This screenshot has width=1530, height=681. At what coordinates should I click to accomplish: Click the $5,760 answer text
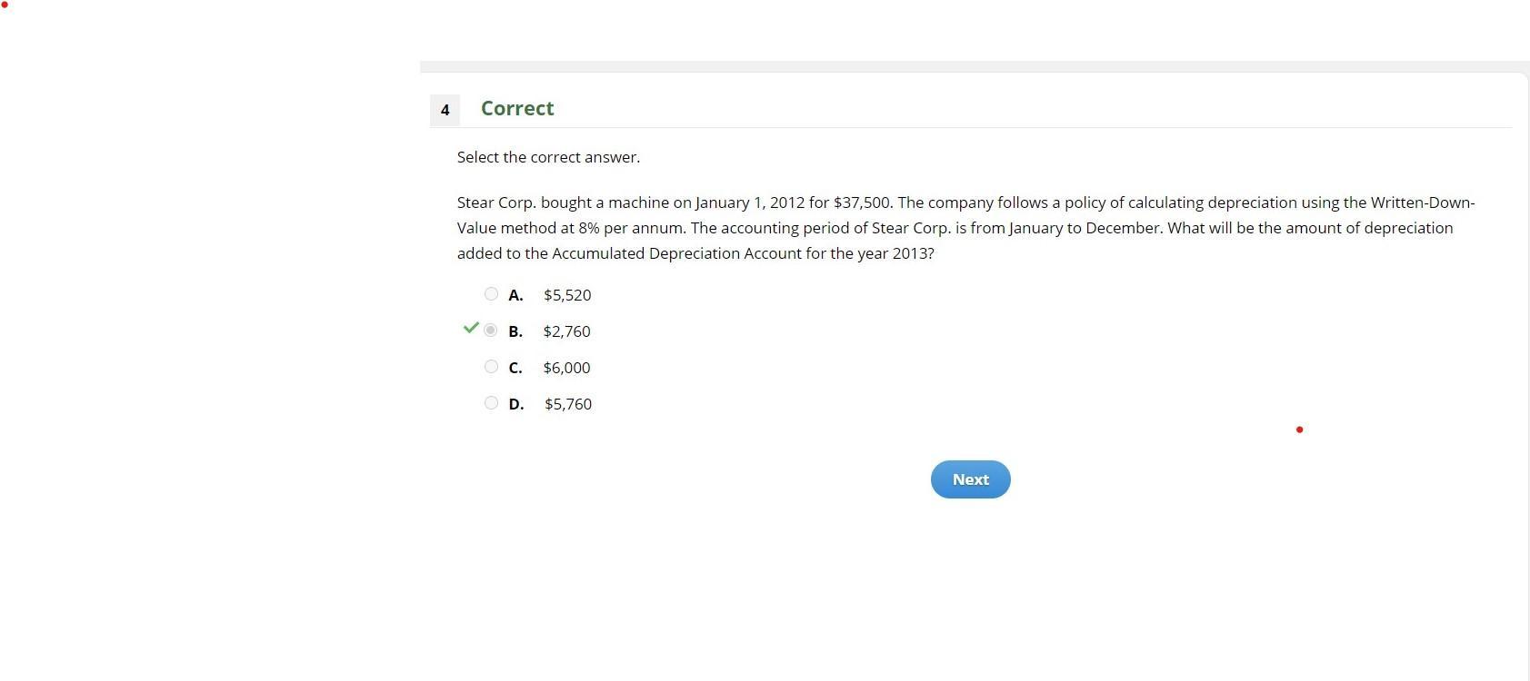click(568, 404)
